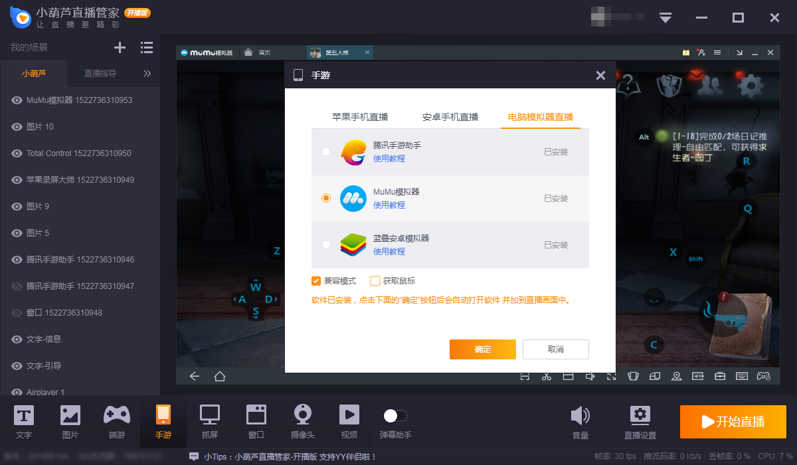Open the scene list menu icon
The width and height of the screenshot is (797, 465).
coord(147,47)
